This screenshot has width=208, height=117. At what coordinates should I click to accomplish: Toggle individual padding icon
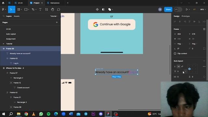tap(204, 77)
